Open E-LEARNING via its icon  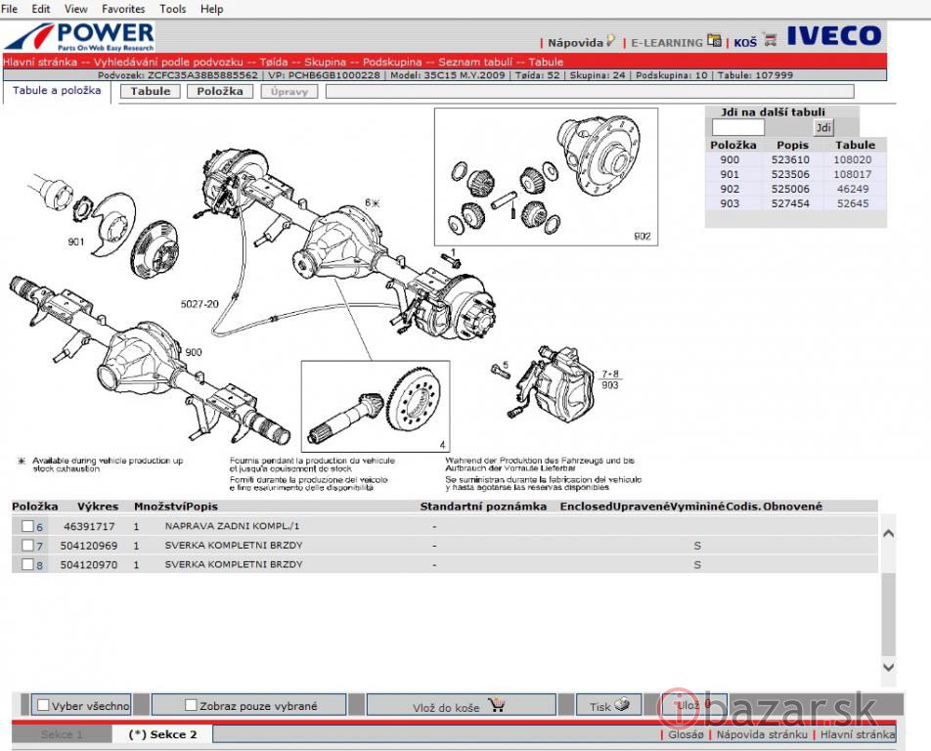715,41
